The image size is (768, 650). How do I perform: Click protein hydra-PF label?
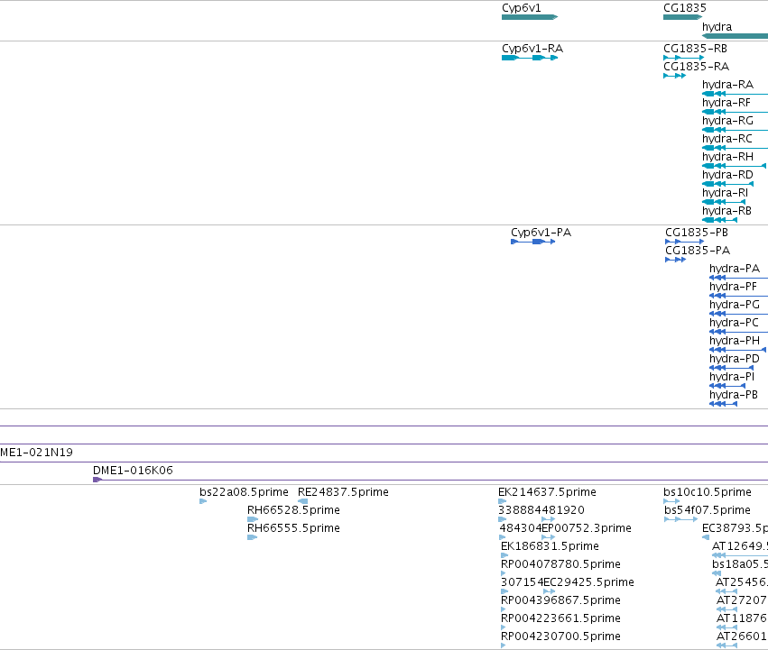pyautogui.click(x=733, y=287)
